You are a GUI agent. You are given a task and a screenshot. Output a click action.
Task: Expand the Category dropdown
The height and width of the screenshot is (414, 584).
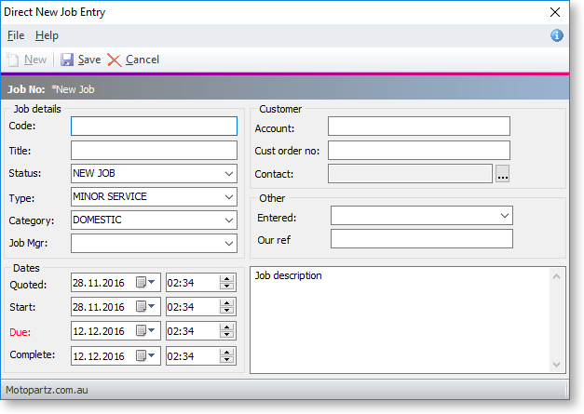[x=229, y=221]
